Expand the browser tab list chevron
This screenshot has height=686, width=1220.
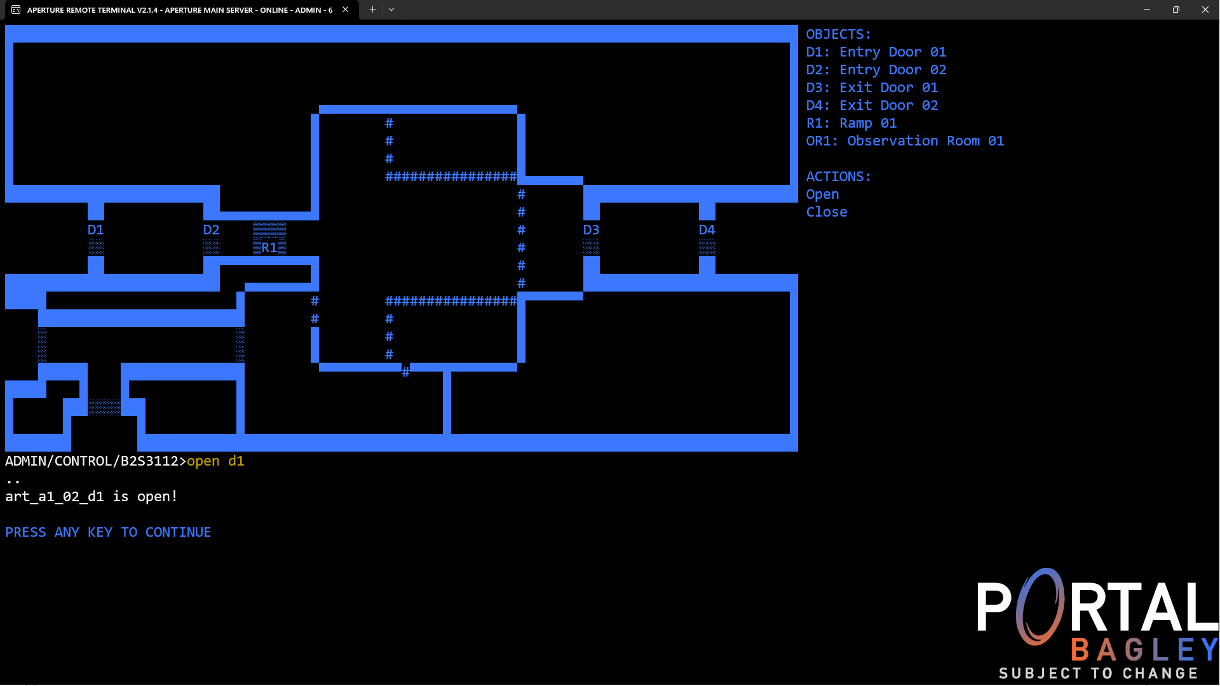(391, 10)
